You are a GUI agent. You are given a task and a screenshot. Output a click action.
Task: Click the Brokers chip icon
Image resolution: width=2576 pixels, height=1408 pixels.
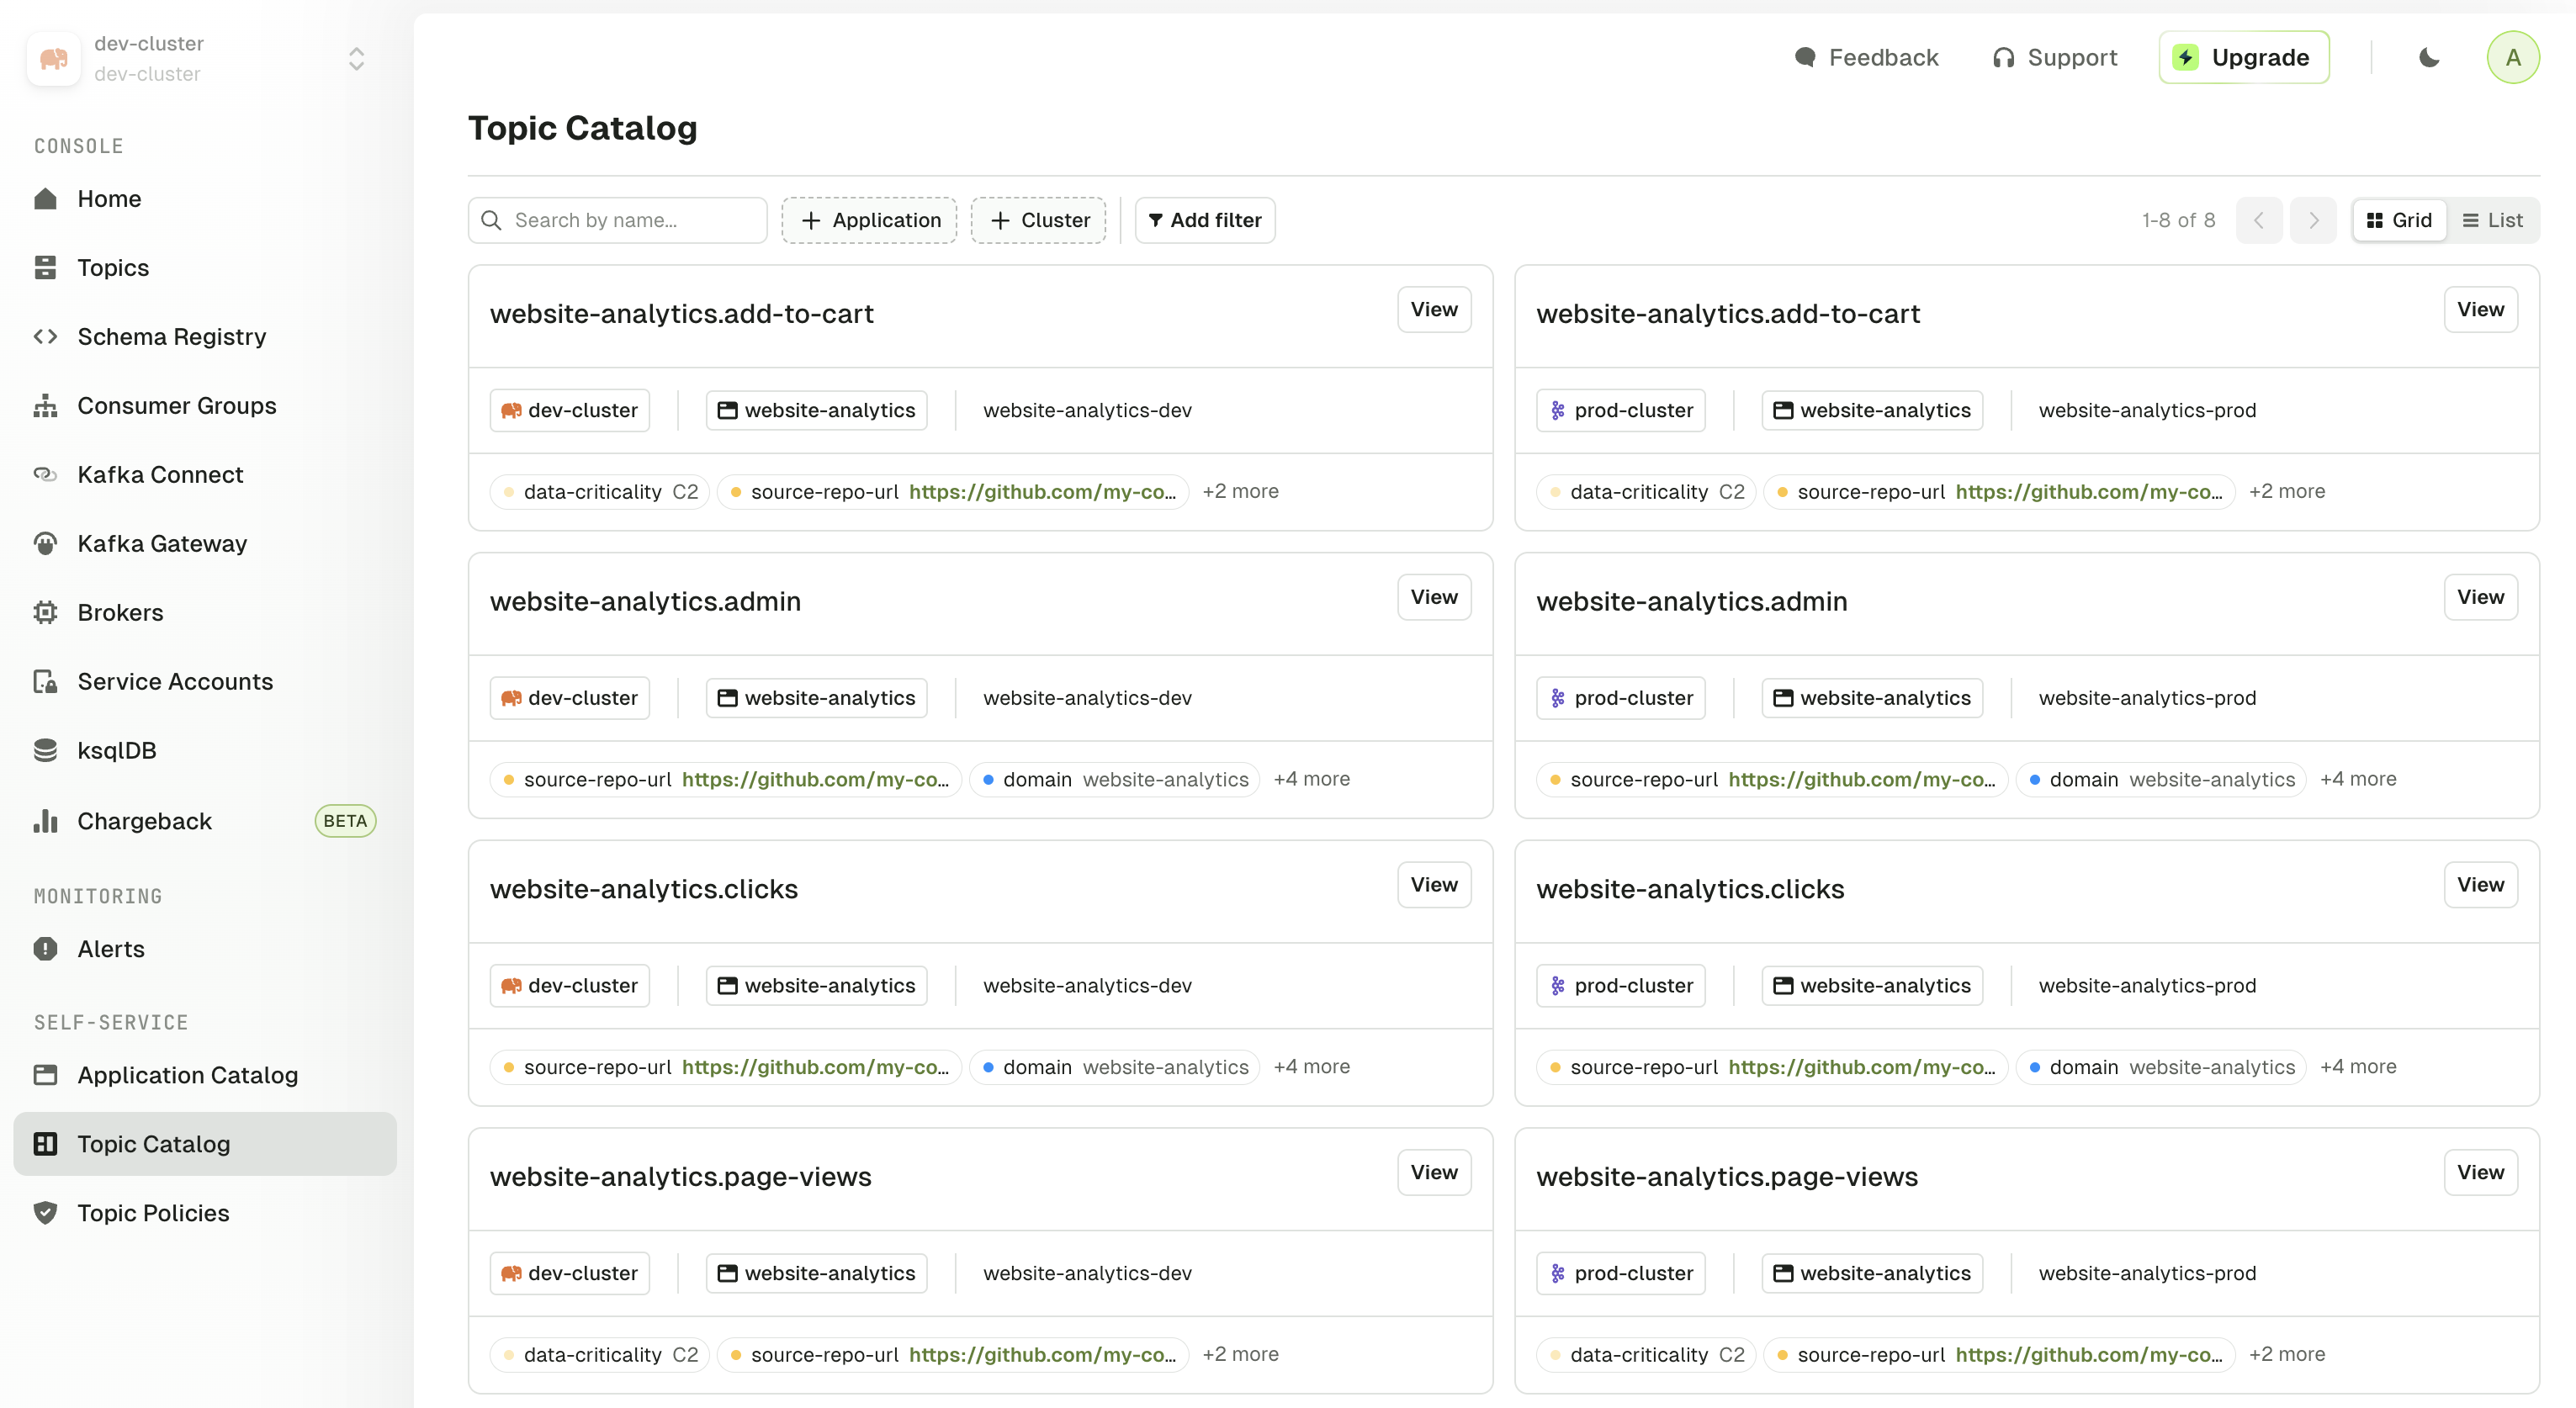coord(45,613)
